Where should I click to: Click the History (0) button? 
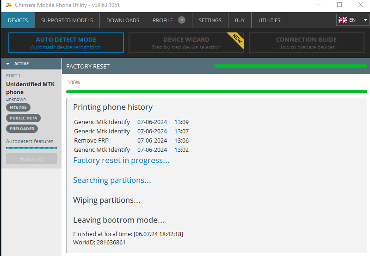(x=31, y=159)
